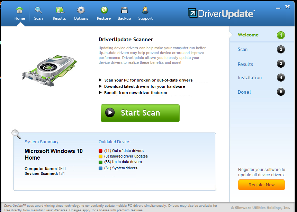Select the Welcome step in sidebar
297x212 pixels.
(x=248, y=35)
